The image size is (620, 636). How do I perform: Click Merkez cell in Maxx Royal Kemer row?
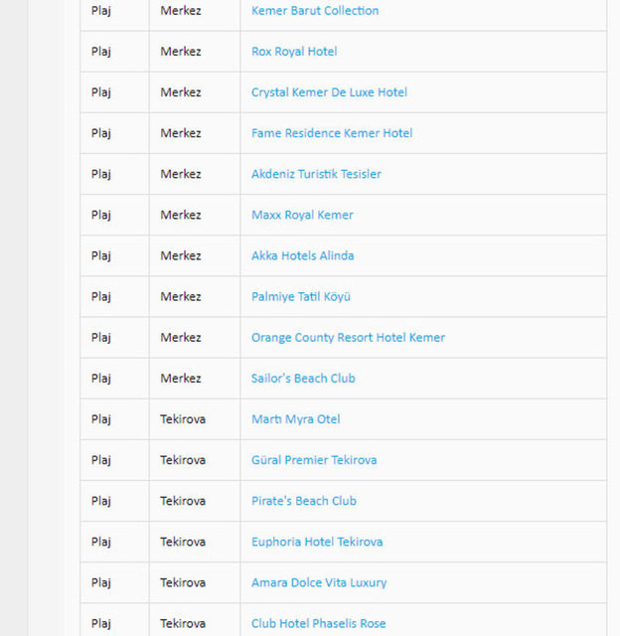(181, 215)
